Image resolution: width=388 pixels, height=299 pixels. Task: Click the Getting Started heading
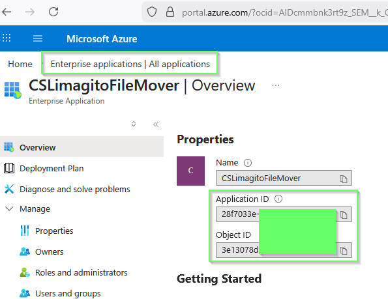[x=219, y=279]
